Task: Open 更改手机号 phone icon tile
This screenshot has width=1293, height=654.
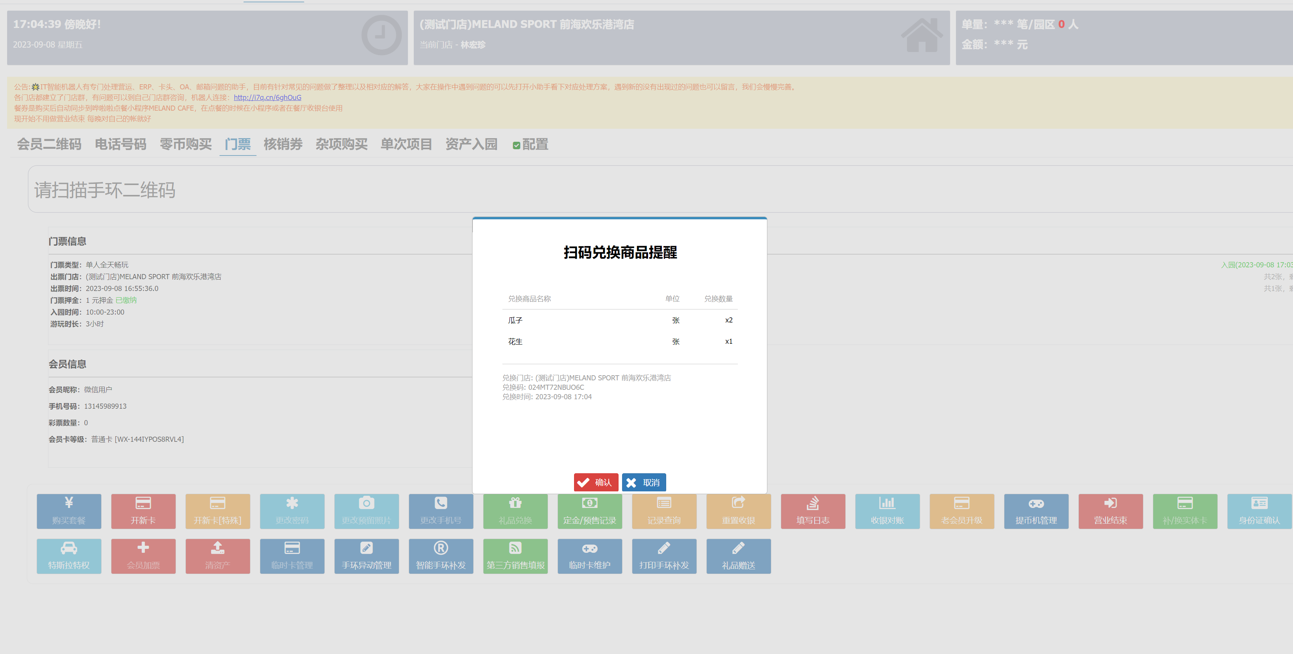Action: click(x=441, y=511)
